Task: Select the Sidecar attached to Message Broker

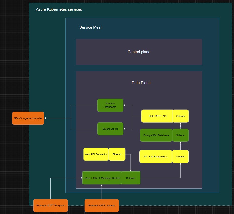Action: (x=130, y=178)
